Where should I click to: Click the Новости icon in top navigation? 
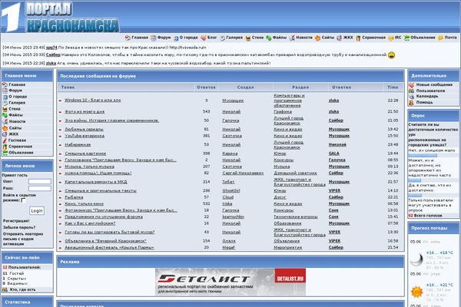tap(292, 38)
